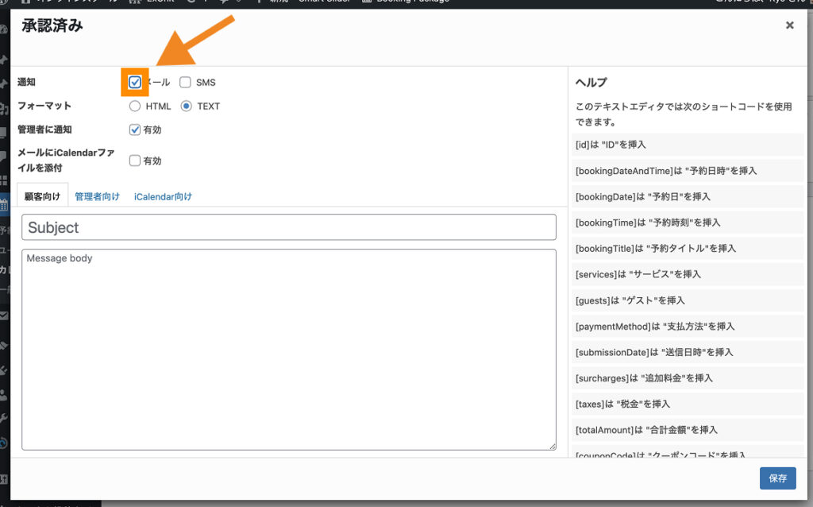Screen dimensions: 813x507
Task: Click into the Subject input field
Action: (x=288, y=227)
